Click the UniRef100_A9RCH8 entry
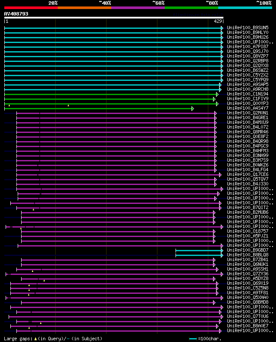276x342 pixels. 248,89
